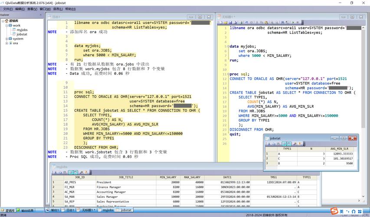This screenshot has height=217, width=370.
Task: Open the 帮助(H) menu
Action: pos(70,9)
